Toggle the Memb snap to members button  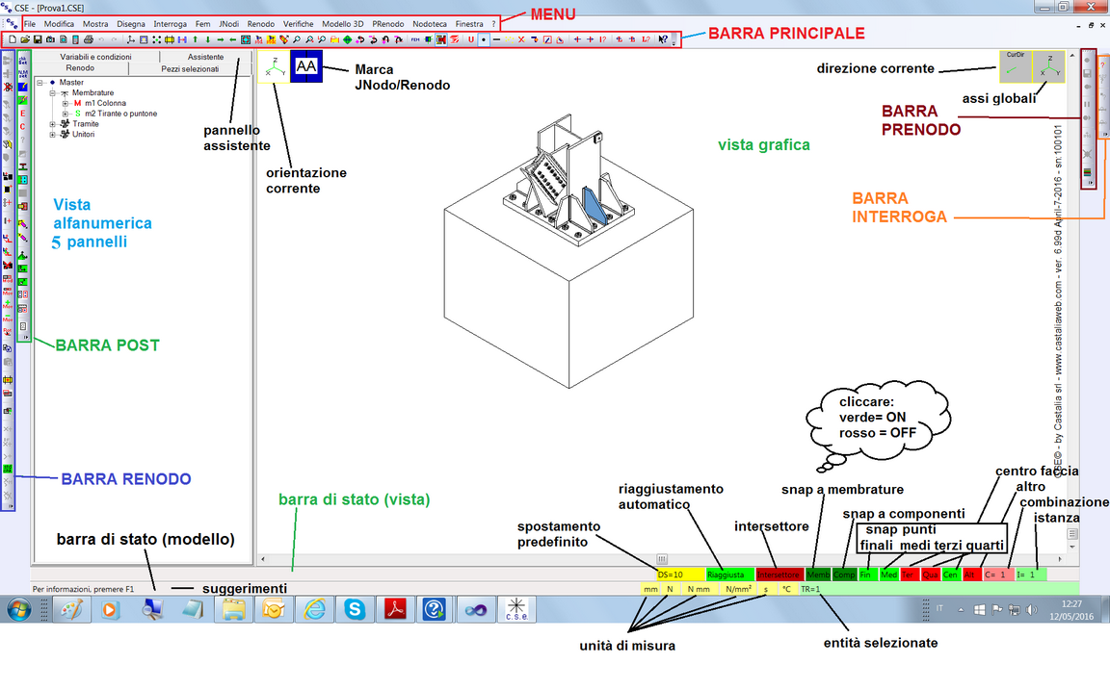818,574
